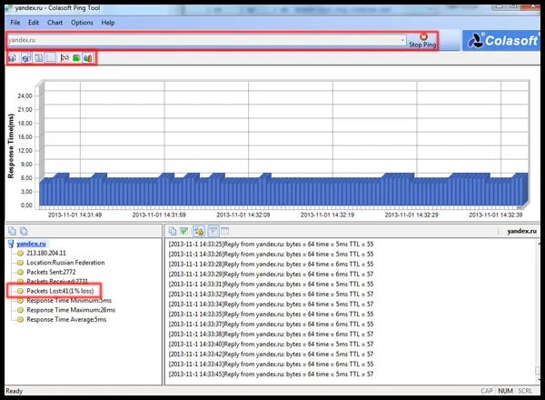Viewport: 545px width, 400px height.
Task: Select the Packets Sent:2772 row
Action: [51, 272]
